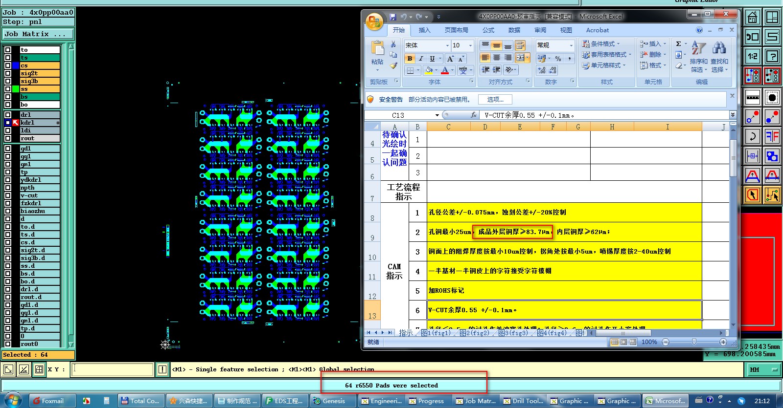Select the 1:2 zoom ratio icon

(753, 56)
